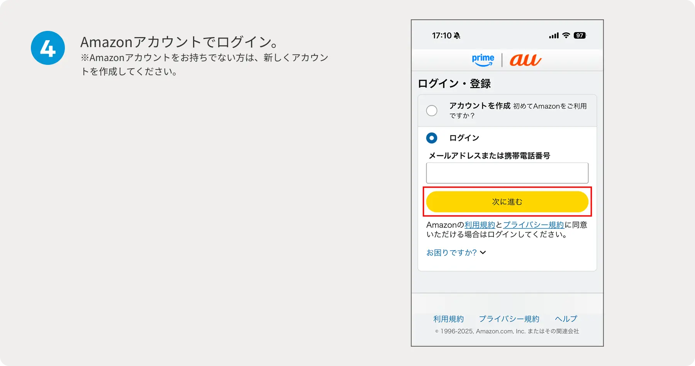Click the プライバシー規約 link in the footer
The height and width of the screenshot is (366, 695).
[x=509, y=319]
